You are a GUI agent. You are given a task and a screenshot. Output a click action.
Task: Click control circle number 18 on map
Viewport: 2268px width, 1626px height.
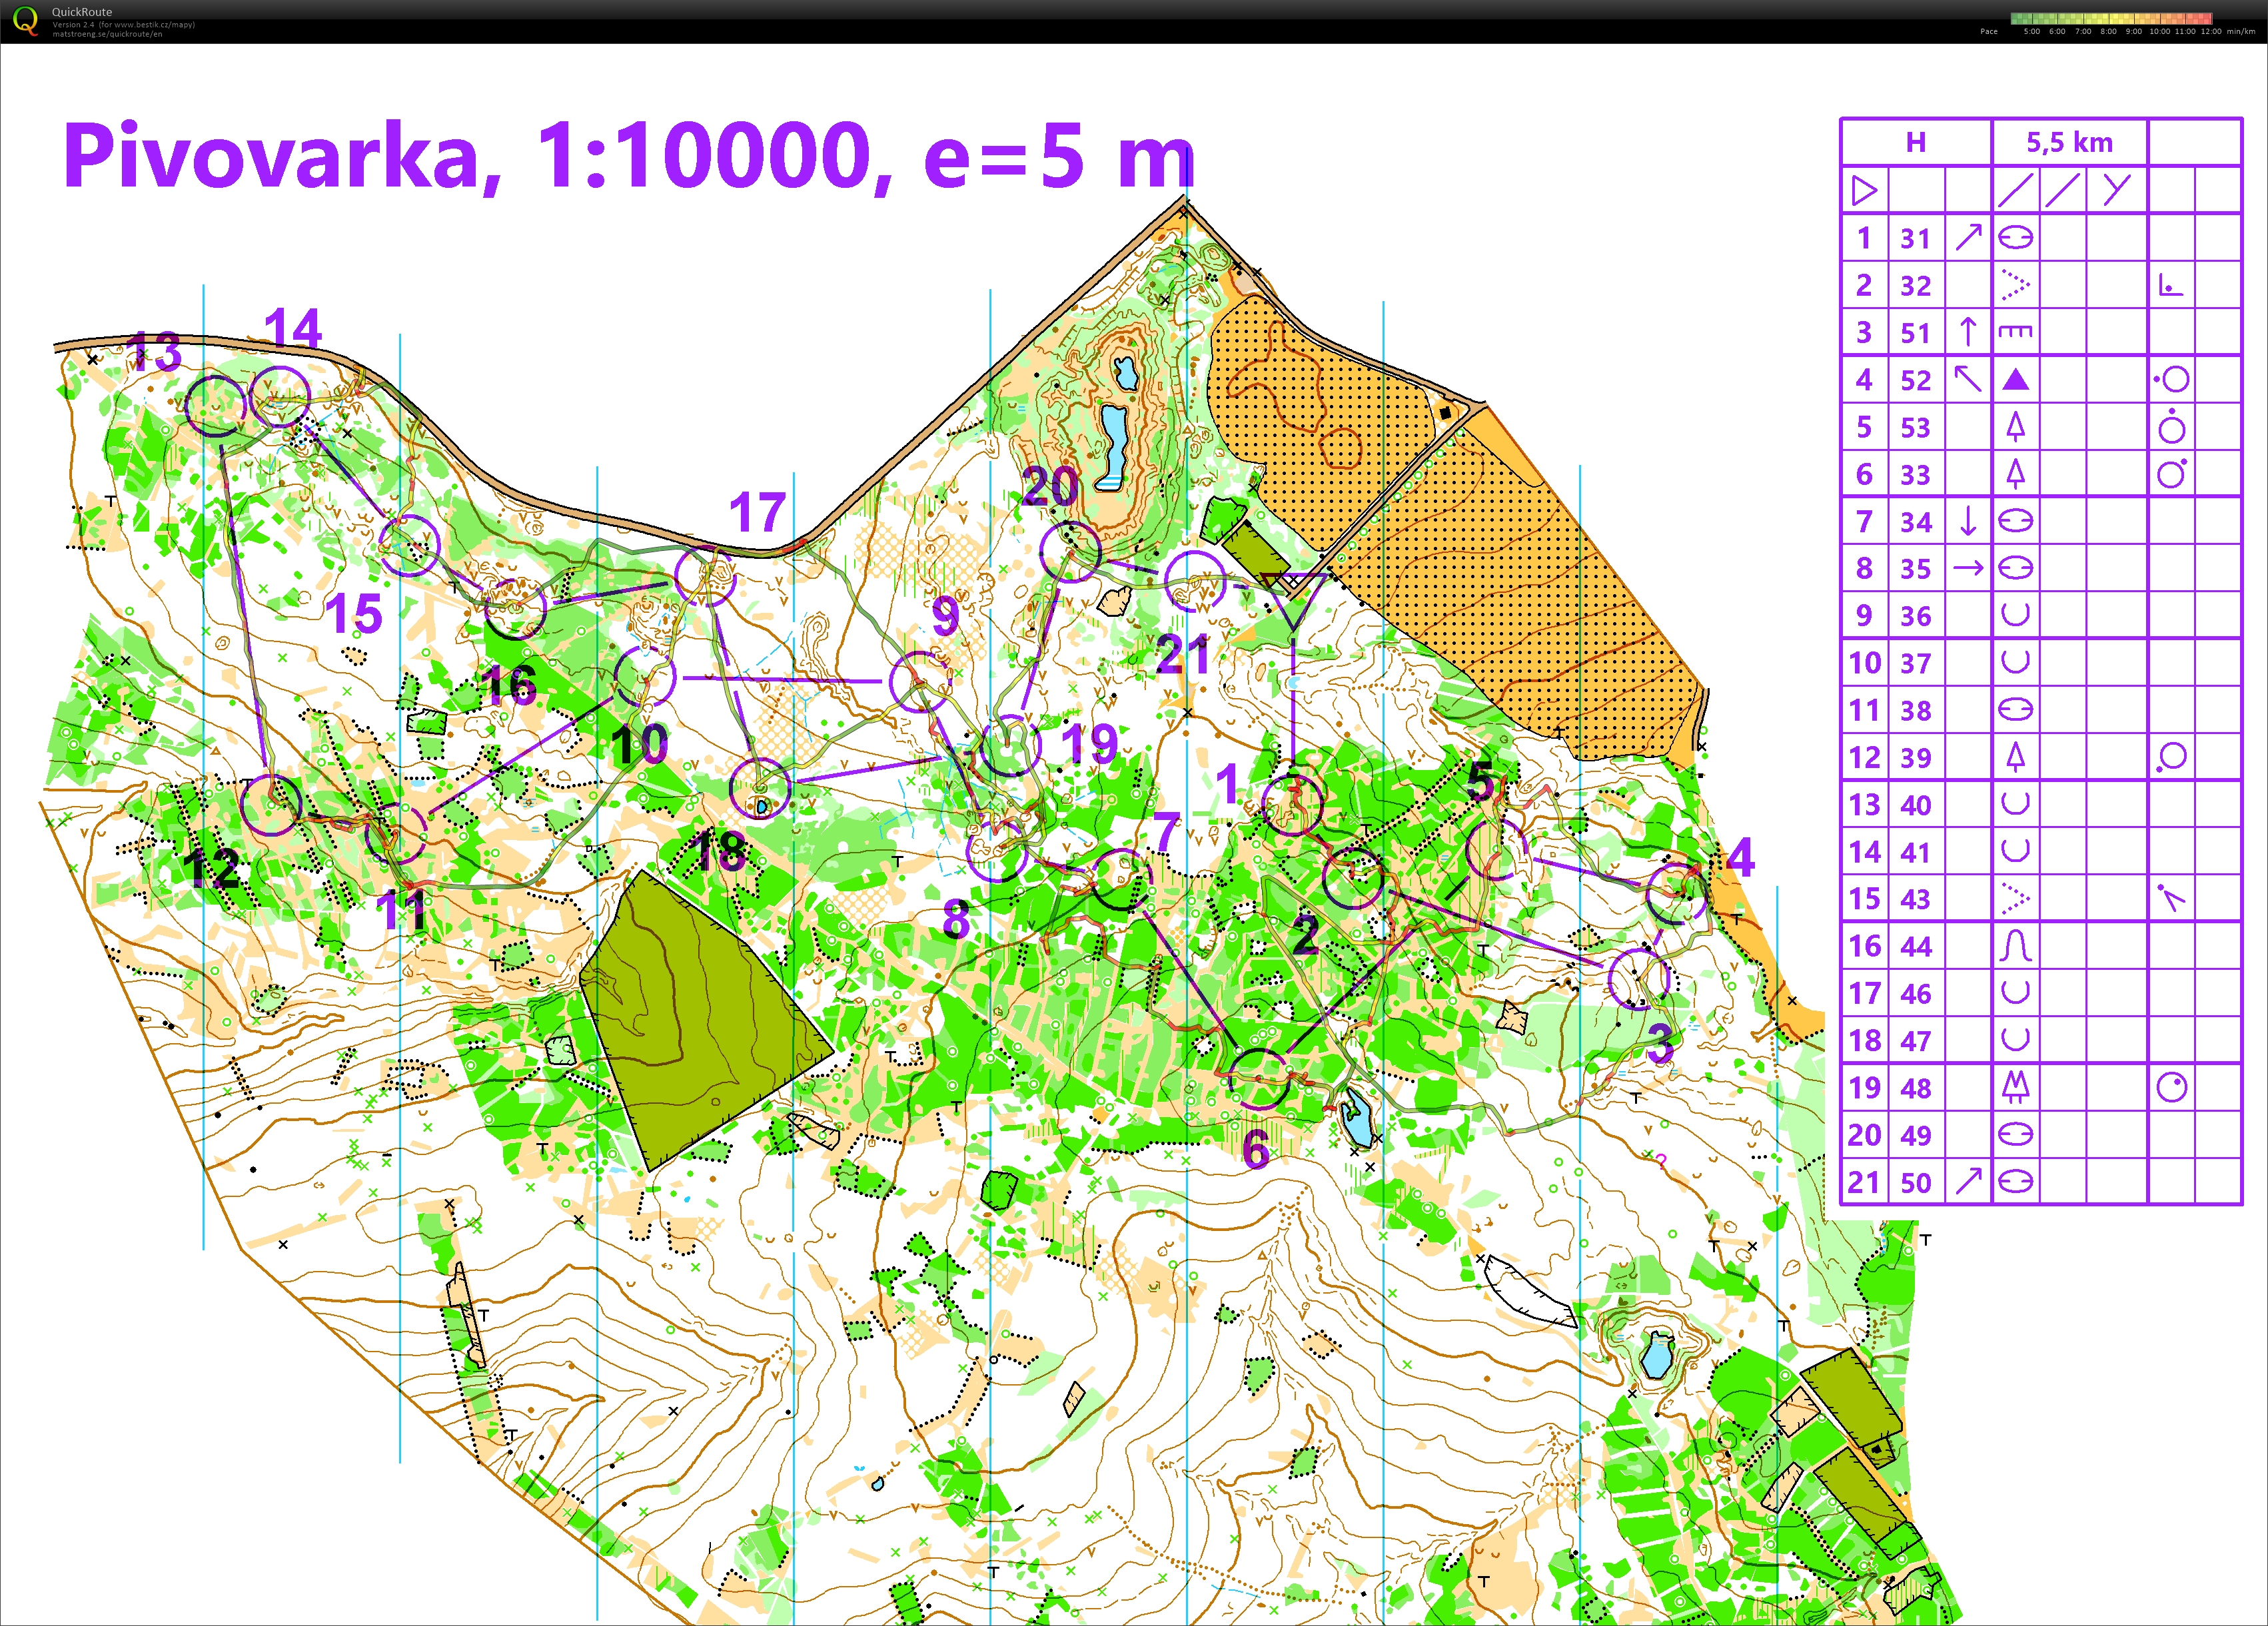pos(760,789)
